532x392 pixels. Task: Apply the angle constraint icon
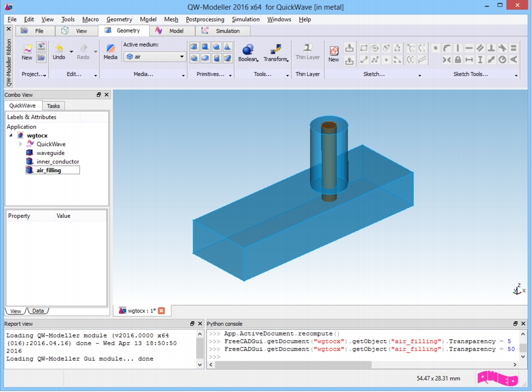(x=514, y=60)
